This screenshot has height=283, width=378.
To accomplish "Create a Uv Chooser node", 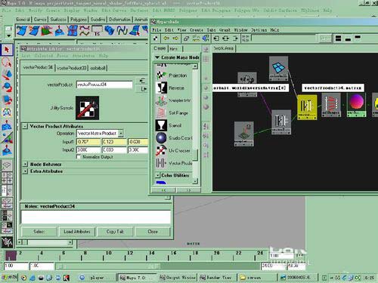I will 173,150.
